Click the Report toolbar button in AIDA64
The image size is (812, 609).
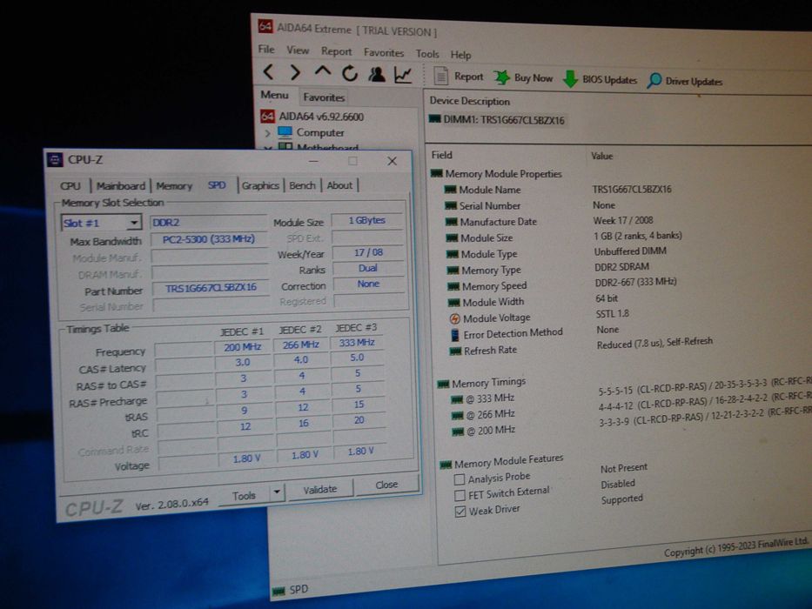[x=459, y=77]
